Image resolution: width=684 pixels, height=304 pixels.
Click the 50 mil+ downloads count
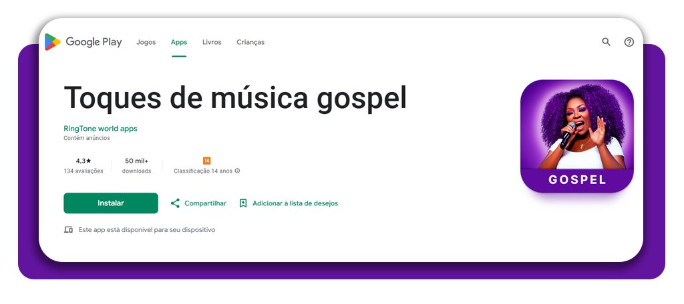136,161
